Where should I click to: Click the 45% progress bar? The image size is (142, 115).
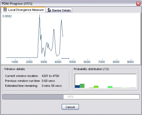point(71,97)
